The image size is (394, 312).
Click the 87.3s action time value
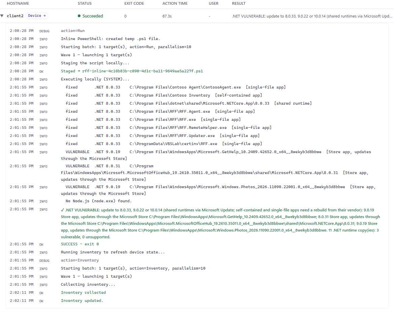click(x=167, y=16)
